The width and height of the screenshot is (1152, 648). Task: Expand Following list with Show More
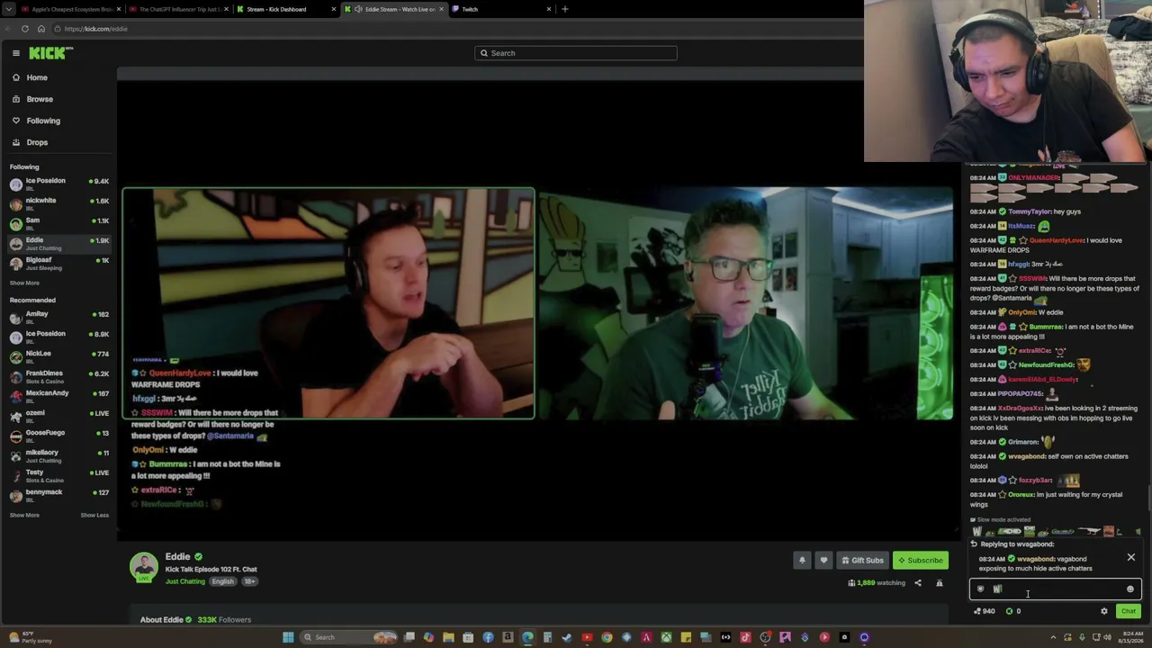point(24,283)
